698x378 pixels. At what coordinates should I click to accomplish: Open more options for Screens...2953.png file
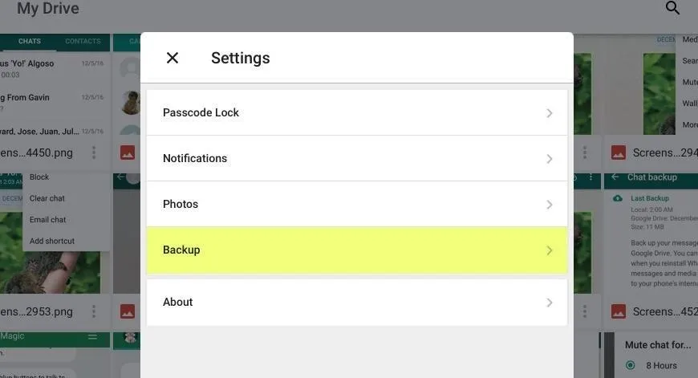click(x=94, y=311)
